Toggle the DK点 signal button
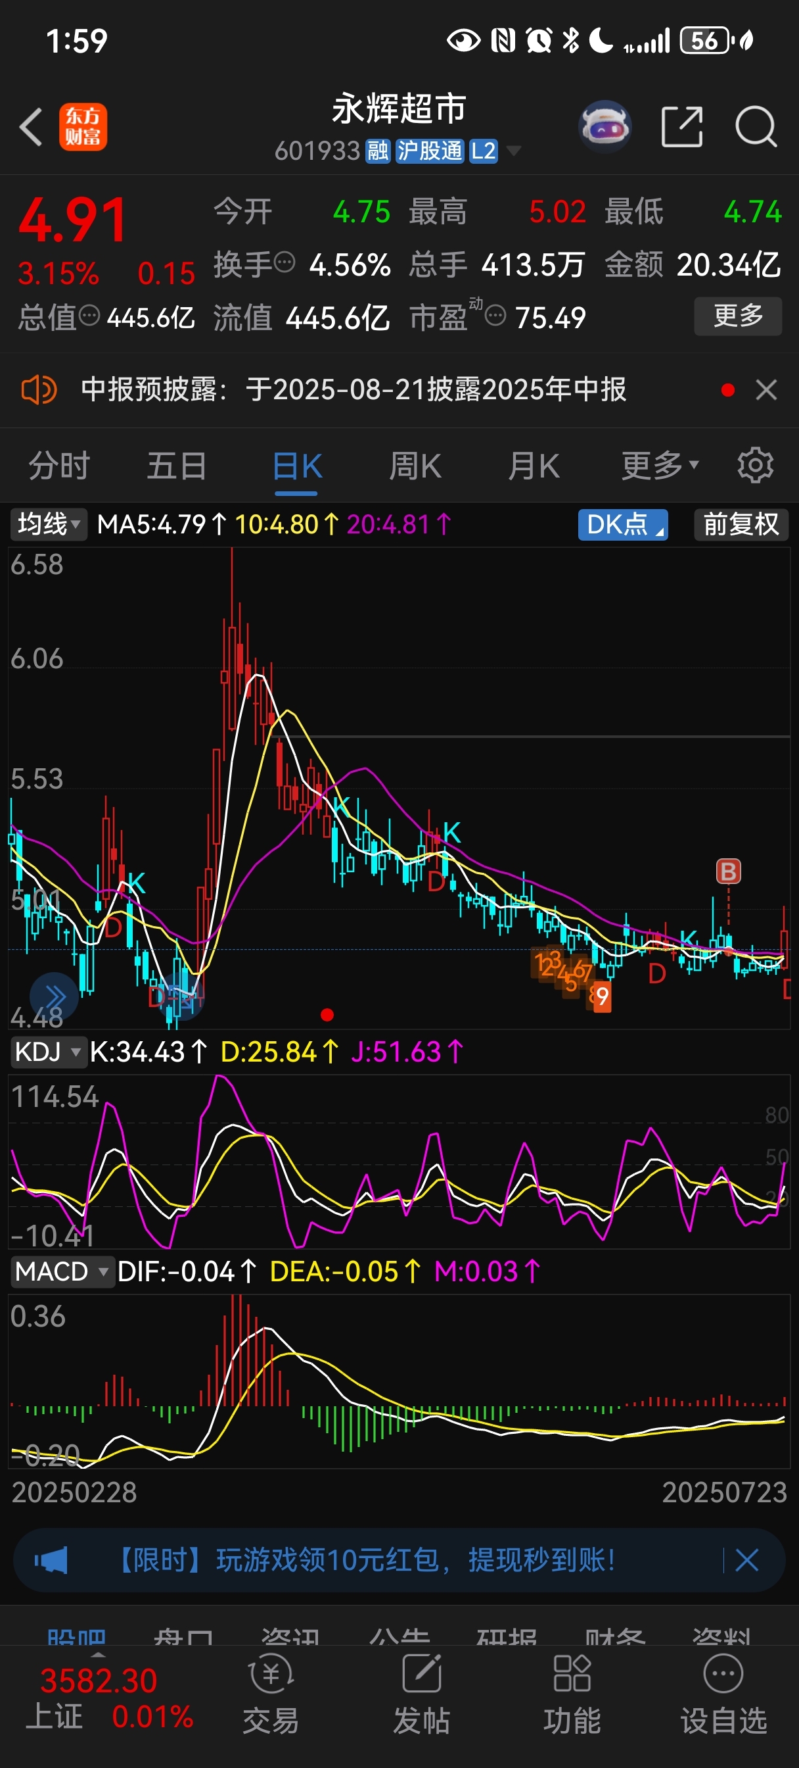Screen dimensions: 799x1768 pyautogui.click(x=623, y=524)
